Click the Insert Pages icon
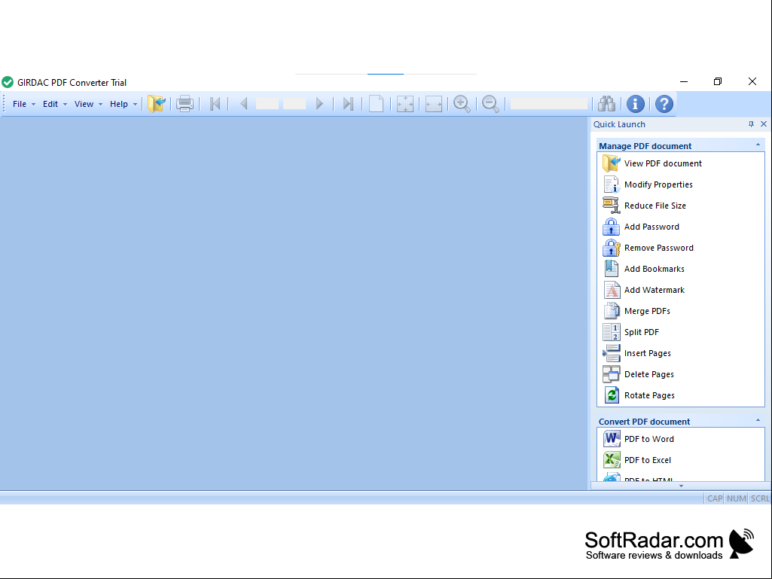Image resolution: width=772 pixels, height=579 pixels. pos(611,354)
